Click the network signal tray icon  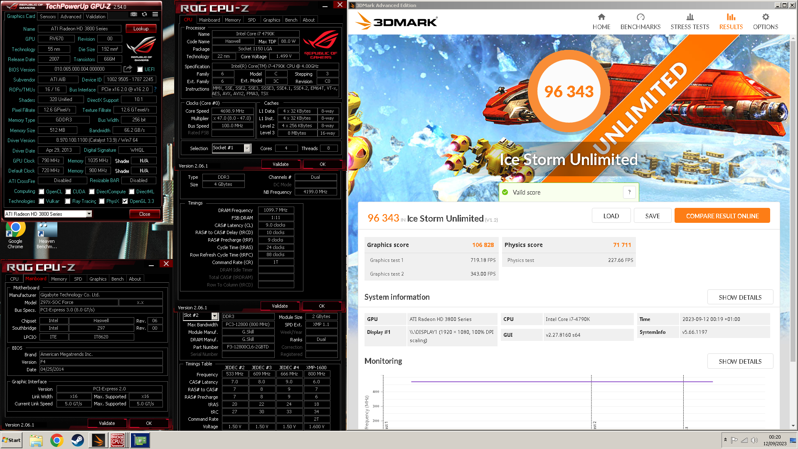744,440
